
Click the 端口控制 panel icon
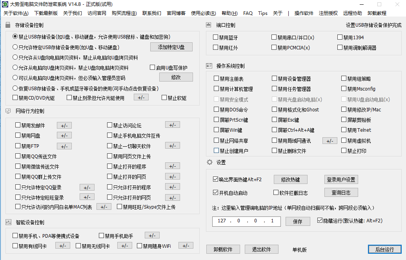point(208,24)
